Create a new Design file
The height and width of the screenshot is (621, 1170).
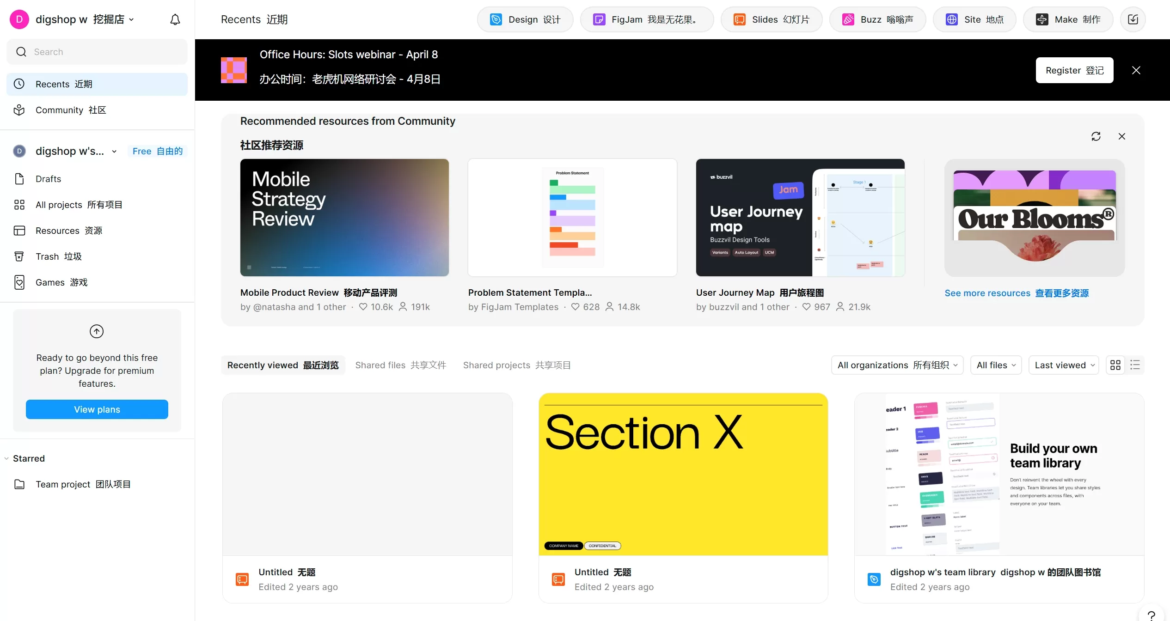[x=525, y=19]
